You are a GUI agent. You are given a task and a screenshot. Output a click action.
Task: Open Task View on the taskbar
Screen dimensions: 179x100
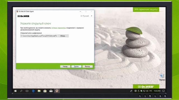pyautogui.click(x=27, y=91)
